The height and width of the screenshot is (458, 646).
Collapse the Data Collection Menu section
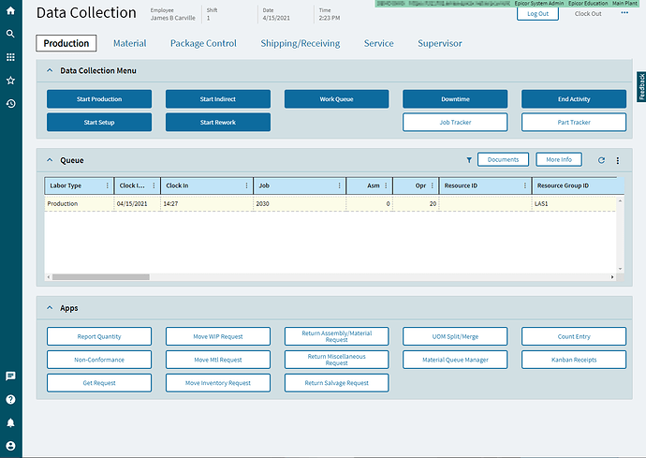pyautogui.click(x=50, y=70)
